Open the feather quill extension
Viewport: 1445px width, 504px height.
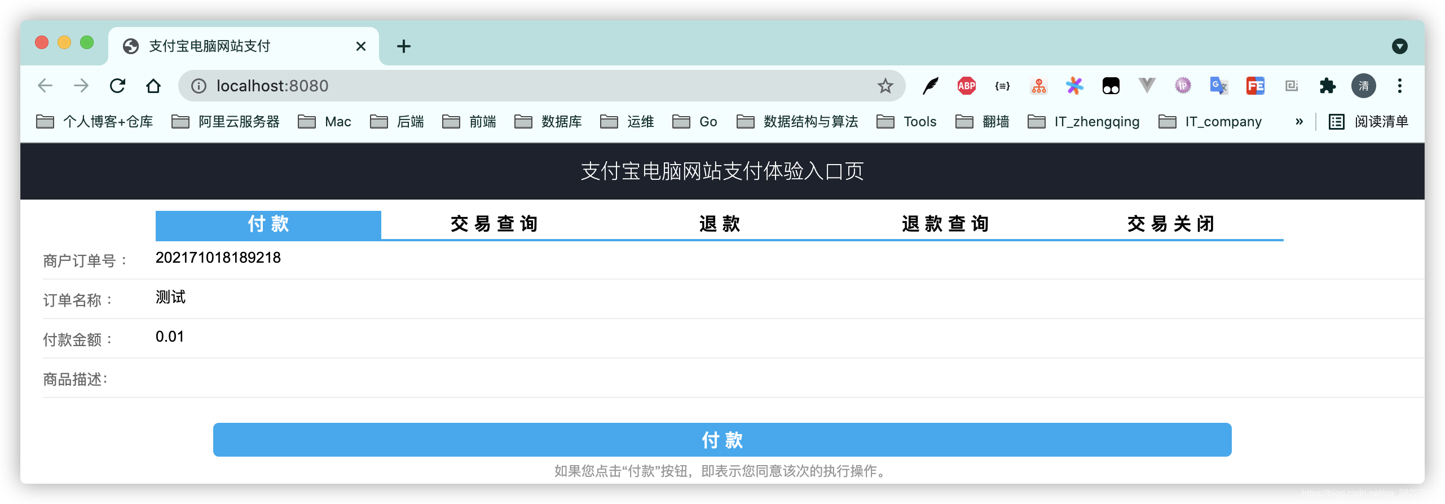coord(931,86)
